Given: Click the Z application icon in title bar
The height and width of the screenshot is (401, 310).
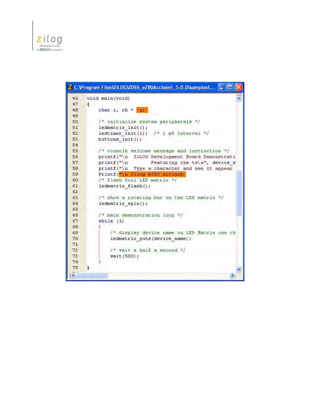Looking at the screenshot, I should click(70, 87).
